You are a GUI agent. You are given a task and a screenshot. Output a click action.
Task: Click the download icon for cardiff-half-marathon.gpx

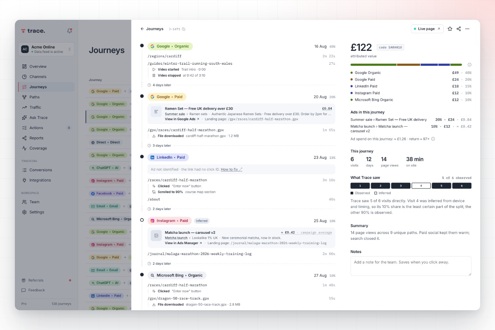[x=154, y=136]
